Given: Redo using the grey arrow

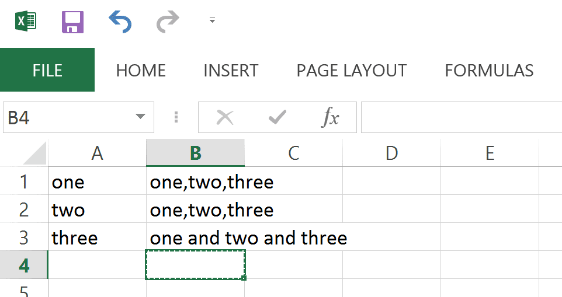Looking at the screenshot, I should (x=168, y=22).
